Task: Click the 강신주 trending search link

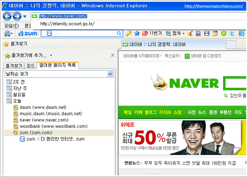Action: pos(238,96)
